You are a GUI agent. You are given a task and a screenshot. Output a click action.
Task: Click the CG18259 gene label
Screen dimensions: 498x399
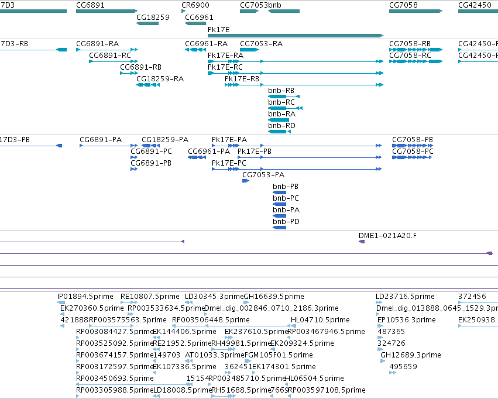pos(153,17)
